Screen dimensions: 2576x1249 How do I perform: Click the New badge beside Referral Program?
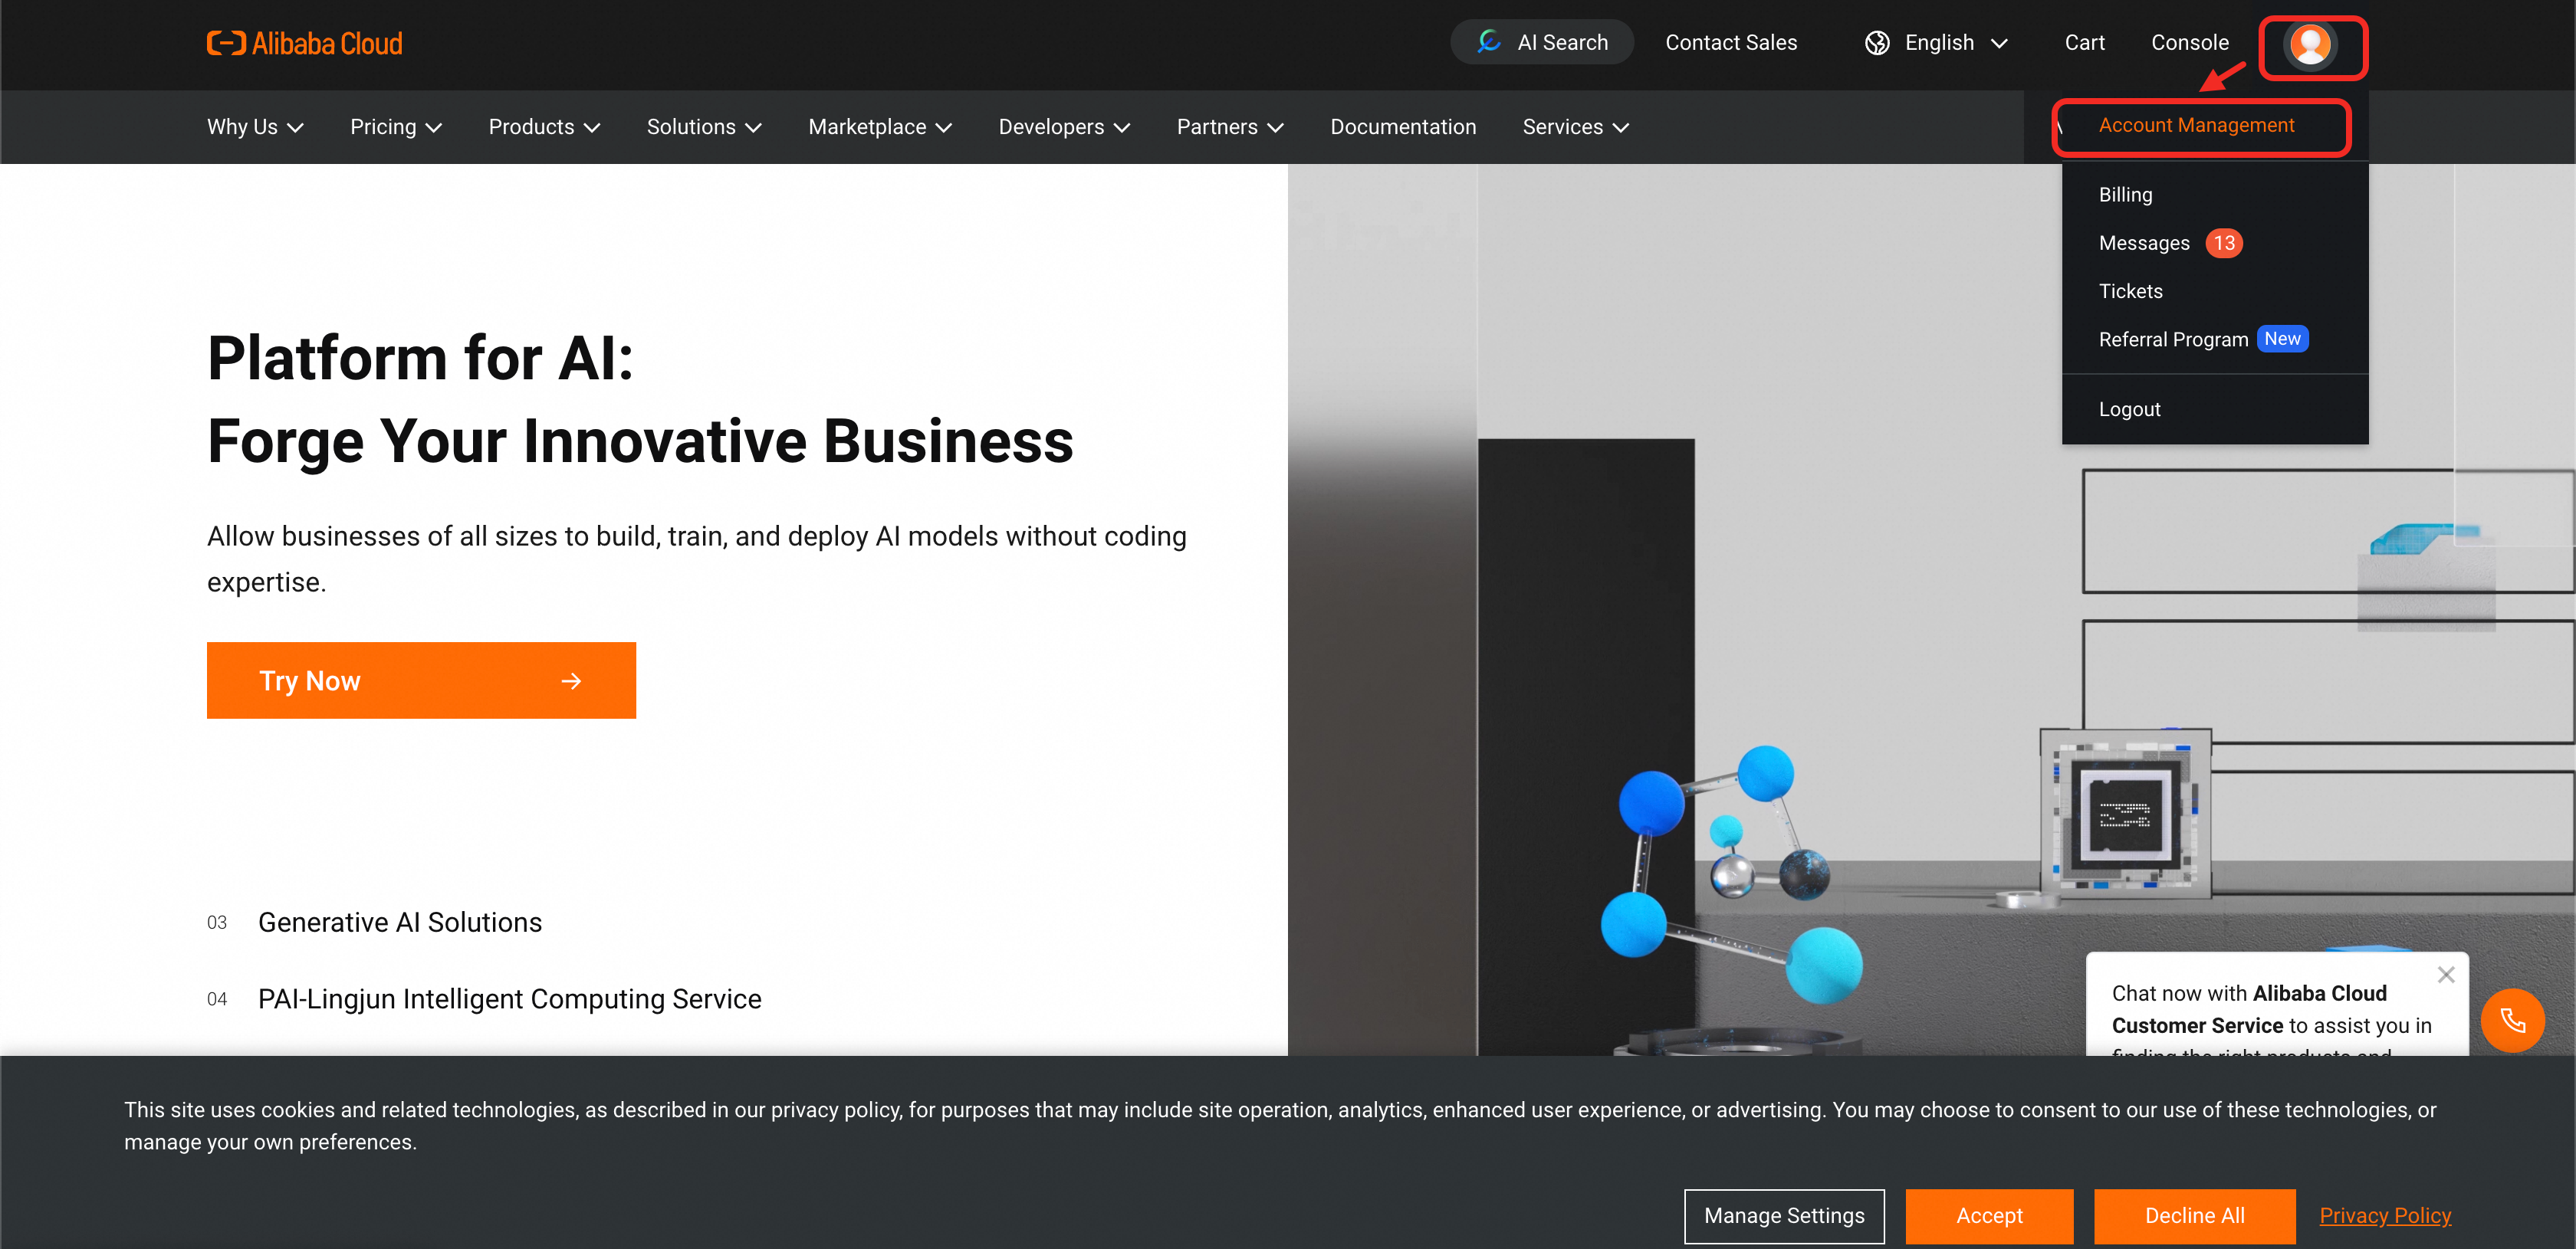pyautogui.click(x=2282, y=339)
